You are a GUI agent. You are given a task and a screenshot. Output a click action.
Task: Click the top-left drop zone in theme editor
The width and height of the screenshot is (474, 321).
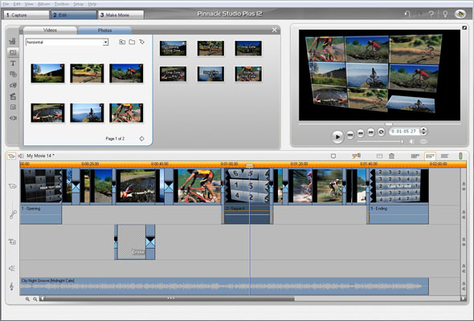[x=173, y=48]
